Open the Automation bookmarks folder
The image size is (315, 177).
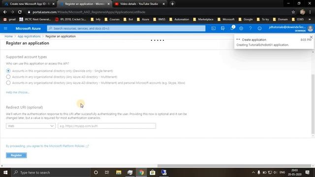[179, 20]
